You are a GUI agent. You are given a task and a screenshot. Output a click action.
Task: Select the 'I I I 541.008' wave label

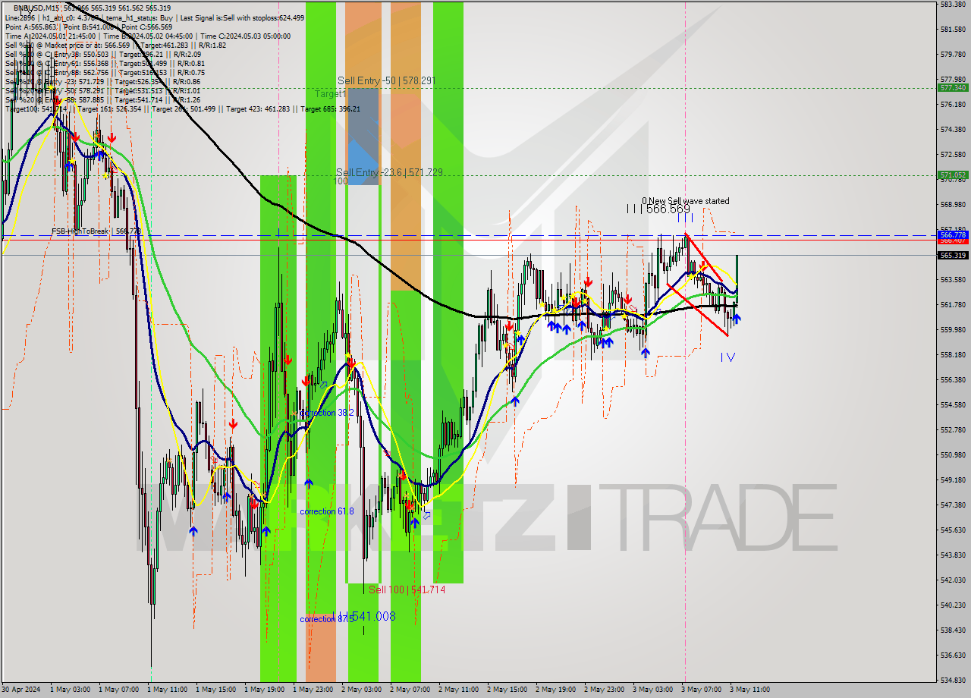pos(364,616)
